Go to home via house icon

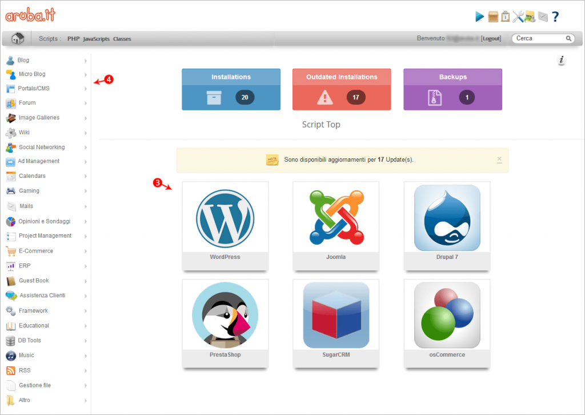18,38
